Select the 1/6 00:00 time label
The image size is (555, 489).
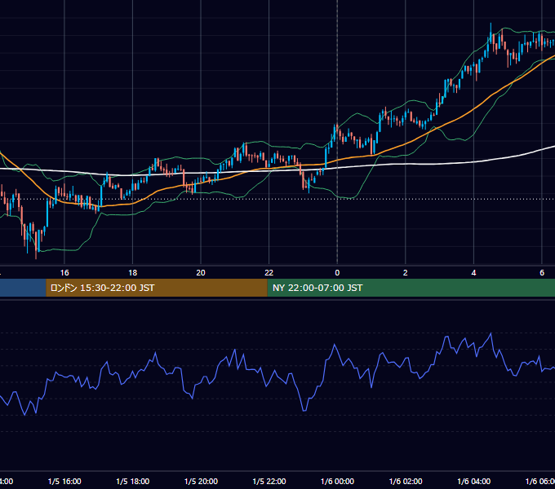click(337, 481)
